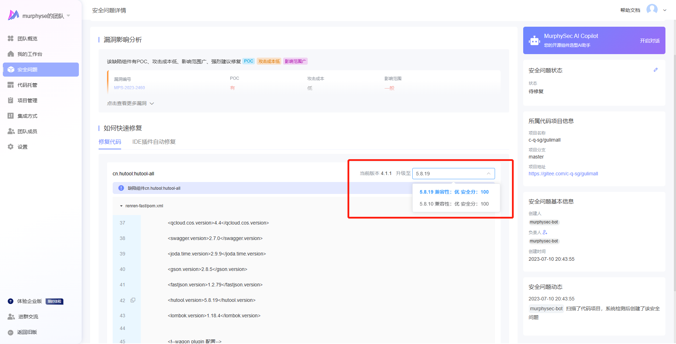The height and width of the screenshot is (344, 676).
Task: Click the info icon beside 缺陷组件 notice
Action: point(121,188)
